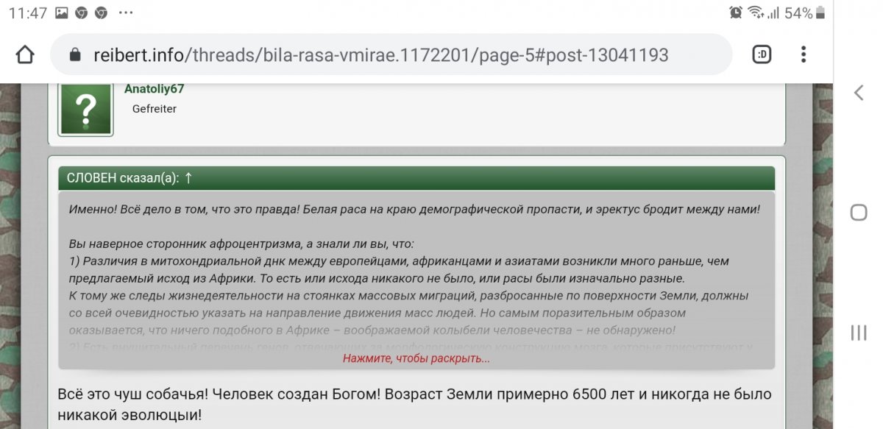Viewport: 883px width, 429px height.
Task: Tap quoted line starting 'Именно! Всё дело в том'
Action: coord(414,209)
